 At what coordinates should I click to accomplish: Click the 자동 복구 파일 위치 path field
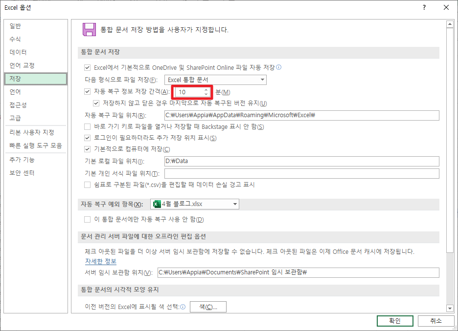[302, 115]
